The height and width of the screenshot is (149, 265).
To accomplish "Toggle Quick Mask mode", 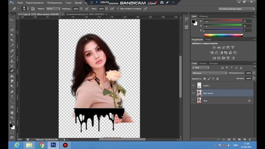I will pos(12,132).
